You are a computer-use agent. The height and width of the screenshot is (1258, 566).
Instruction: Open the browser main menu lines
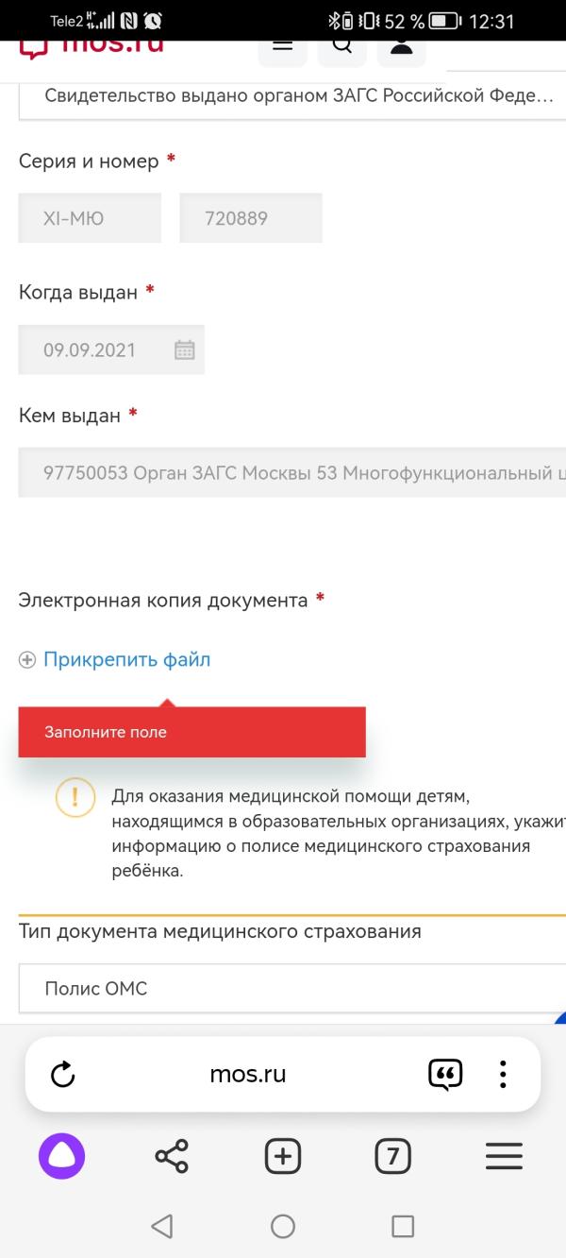click(504, 1156)
